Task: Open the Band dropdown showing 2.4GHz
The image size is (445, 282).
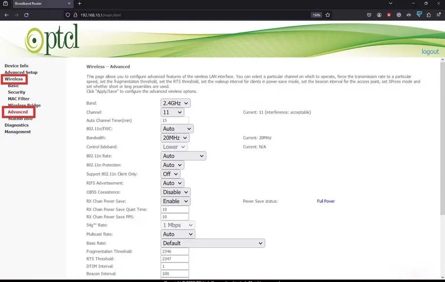Action: tap(175, 103)
